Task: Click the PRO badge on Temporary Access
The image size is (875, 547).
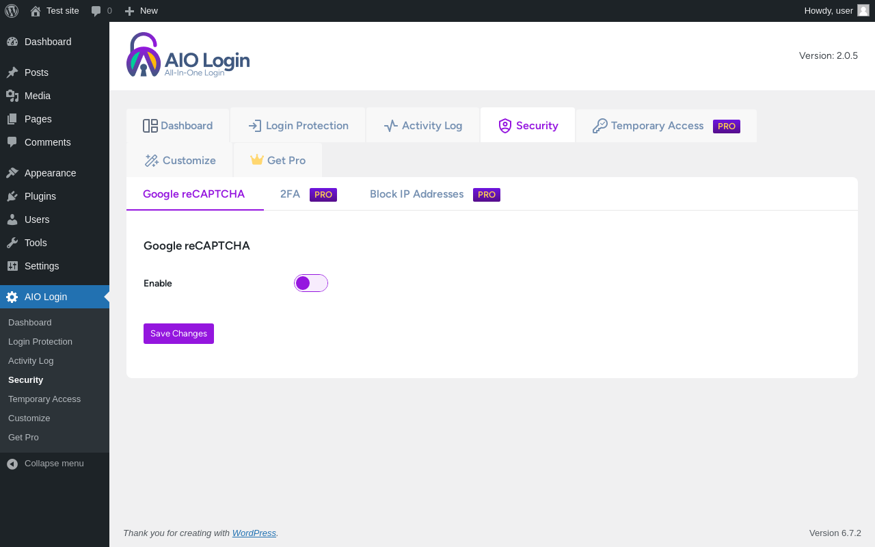Action: pos(727,126)
